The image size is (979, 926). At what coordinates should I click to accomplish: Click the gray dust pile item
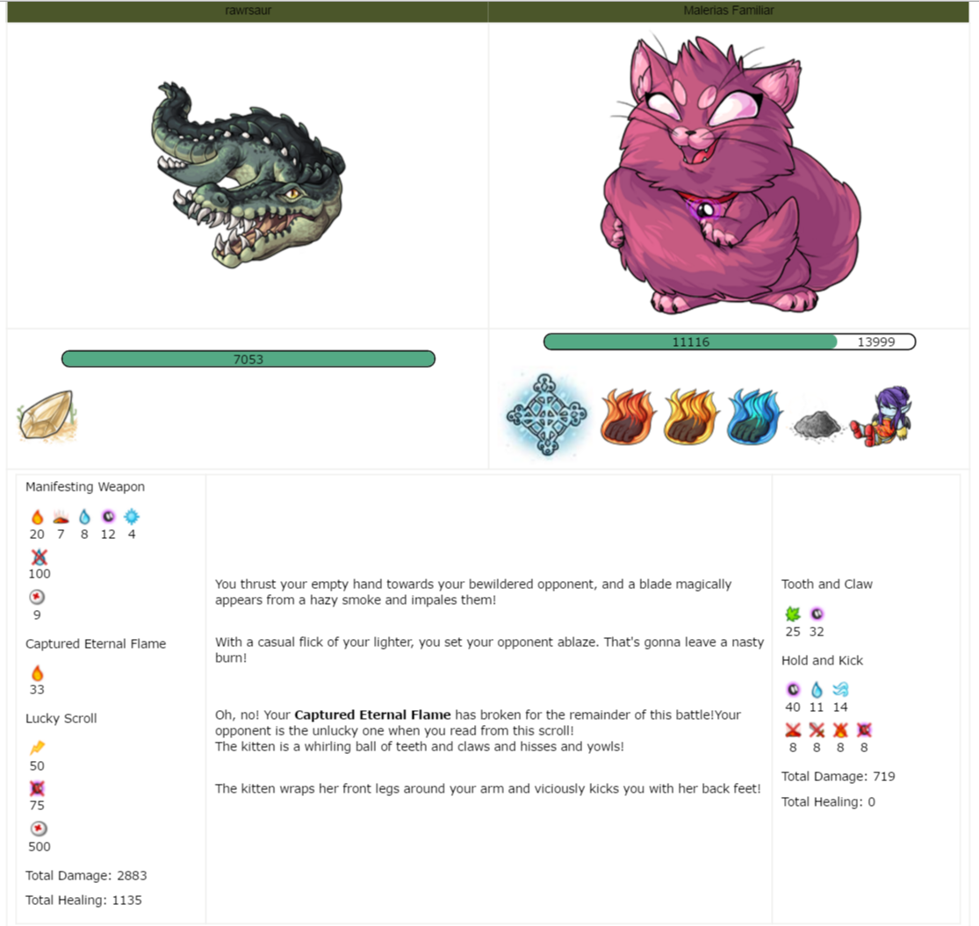coord(816,426)
